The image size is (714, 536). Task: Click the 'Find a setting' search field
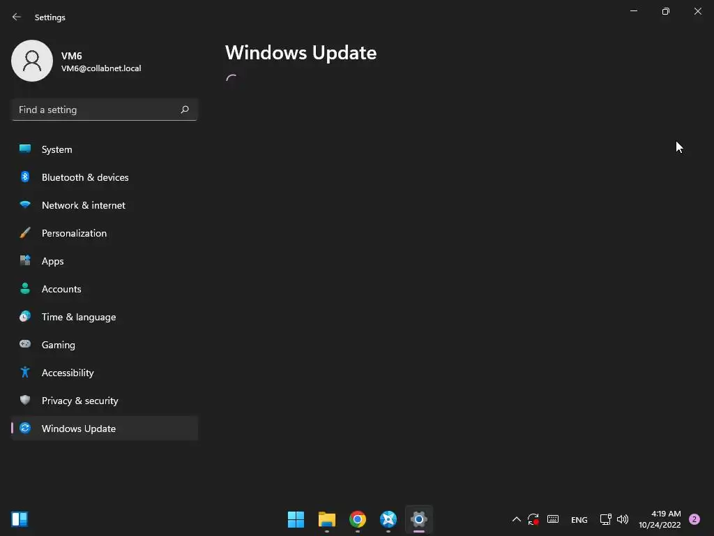click(105, 110)
